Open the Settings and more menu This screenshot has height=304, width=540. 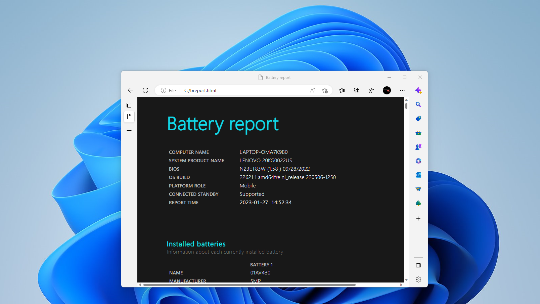click(x=402, y=90)
